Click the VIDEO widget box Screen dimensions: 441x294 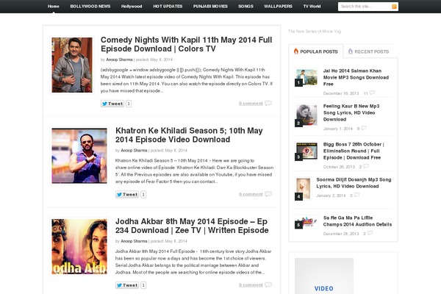[x=324, y=276]
